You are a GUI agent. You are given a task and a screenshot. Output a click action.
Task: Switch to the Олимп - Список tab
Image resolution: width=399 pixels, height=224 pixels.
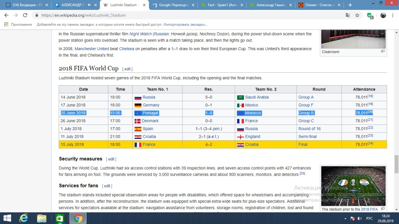[x=319, y=5]
